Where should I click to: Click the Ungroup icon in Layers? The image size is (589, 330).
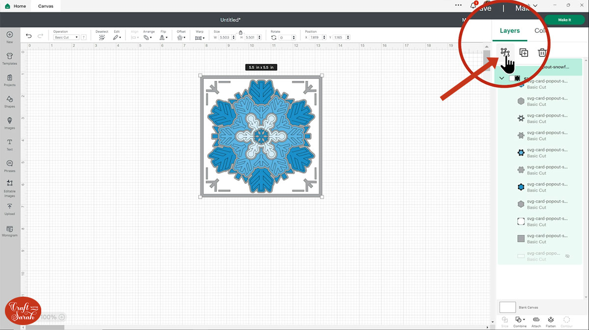[x=505, y=52]
